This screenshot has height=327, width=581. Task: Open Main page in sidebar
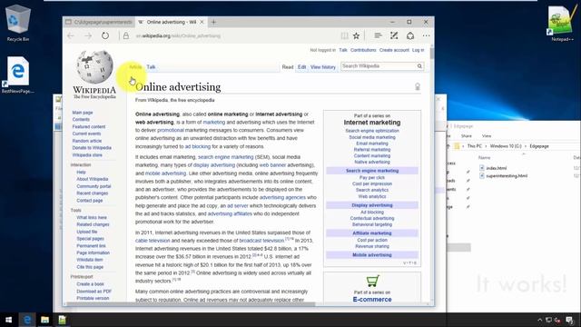point(83,113)
